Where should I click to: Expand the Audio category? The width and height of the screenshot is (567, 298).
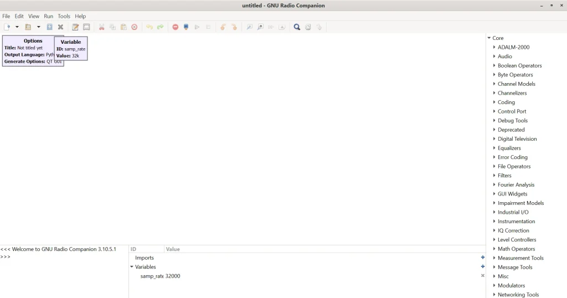point(494,56)
